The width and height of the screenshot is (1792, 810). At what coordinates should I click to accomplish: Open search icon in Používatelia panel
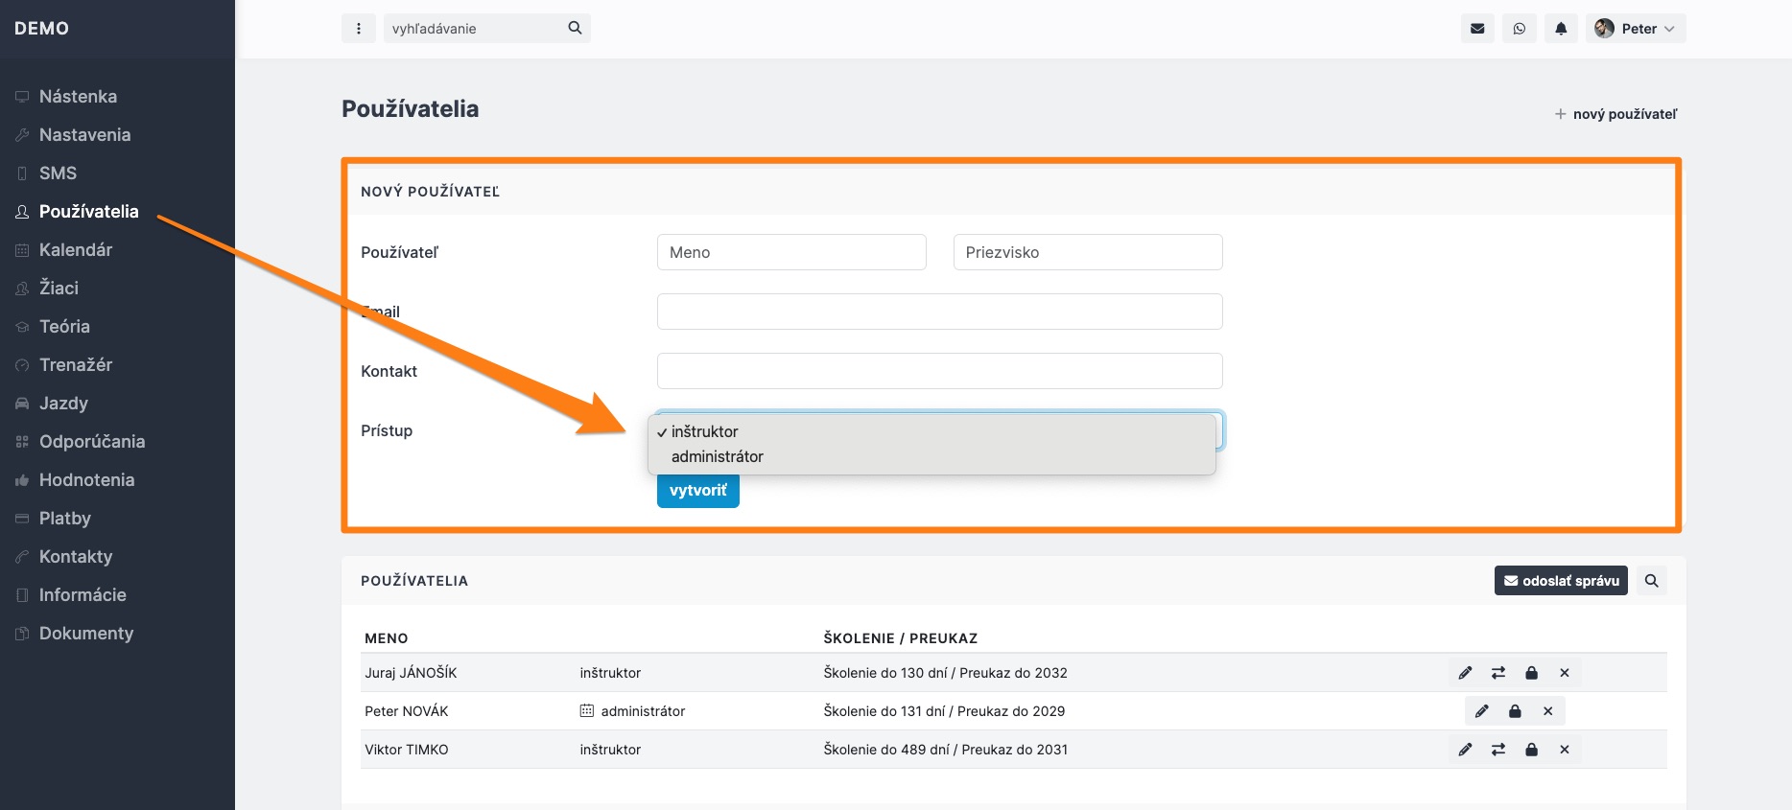coord(1652,581)
